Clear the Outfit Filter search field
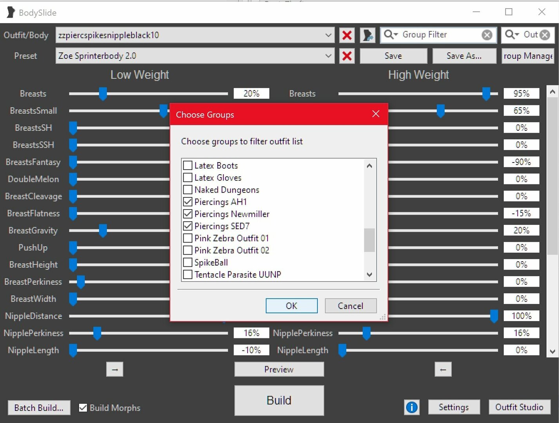559x423 pixels. click(545, 35)
